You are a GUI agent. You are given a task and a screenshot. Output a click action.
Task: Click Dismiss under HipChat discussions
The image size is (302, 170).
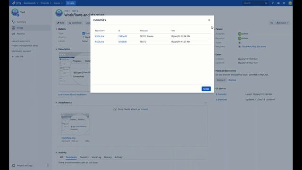(x=232, y=80)
